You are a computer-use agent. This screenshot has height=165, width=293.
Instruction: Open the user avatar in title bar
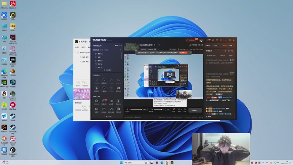click(201, 40)
